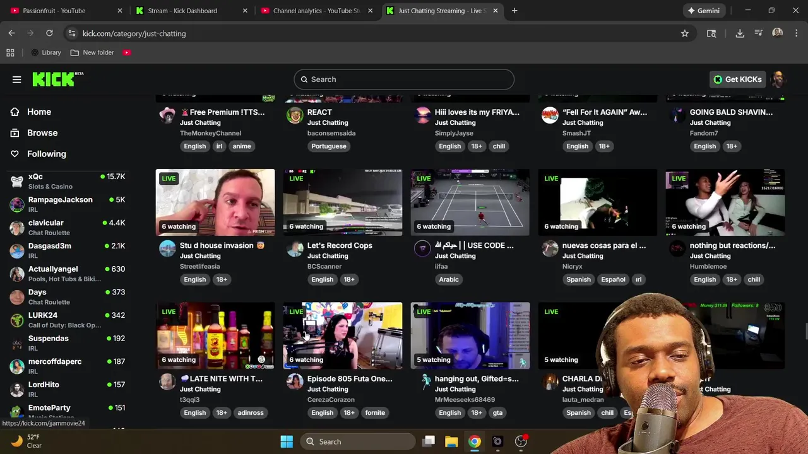Open the tennis court stream thumbnail by iifaa
808x454 pixels.
coord(470,202)
